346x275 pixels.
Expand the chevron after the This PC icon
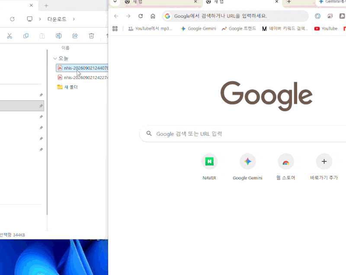40,19
